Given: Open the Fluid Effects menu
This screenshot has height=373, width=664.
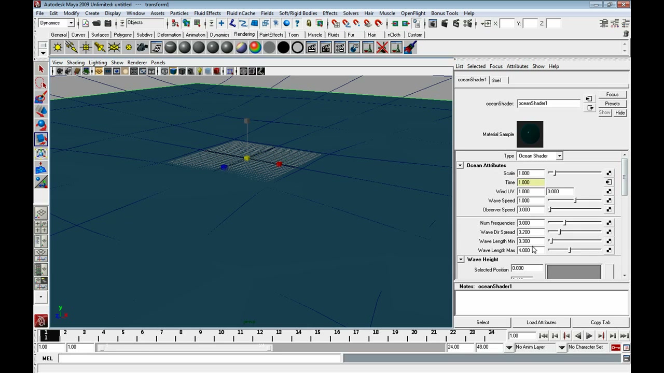Looking at the screenshot, I should pyautogui.click(x=207, y=13).
